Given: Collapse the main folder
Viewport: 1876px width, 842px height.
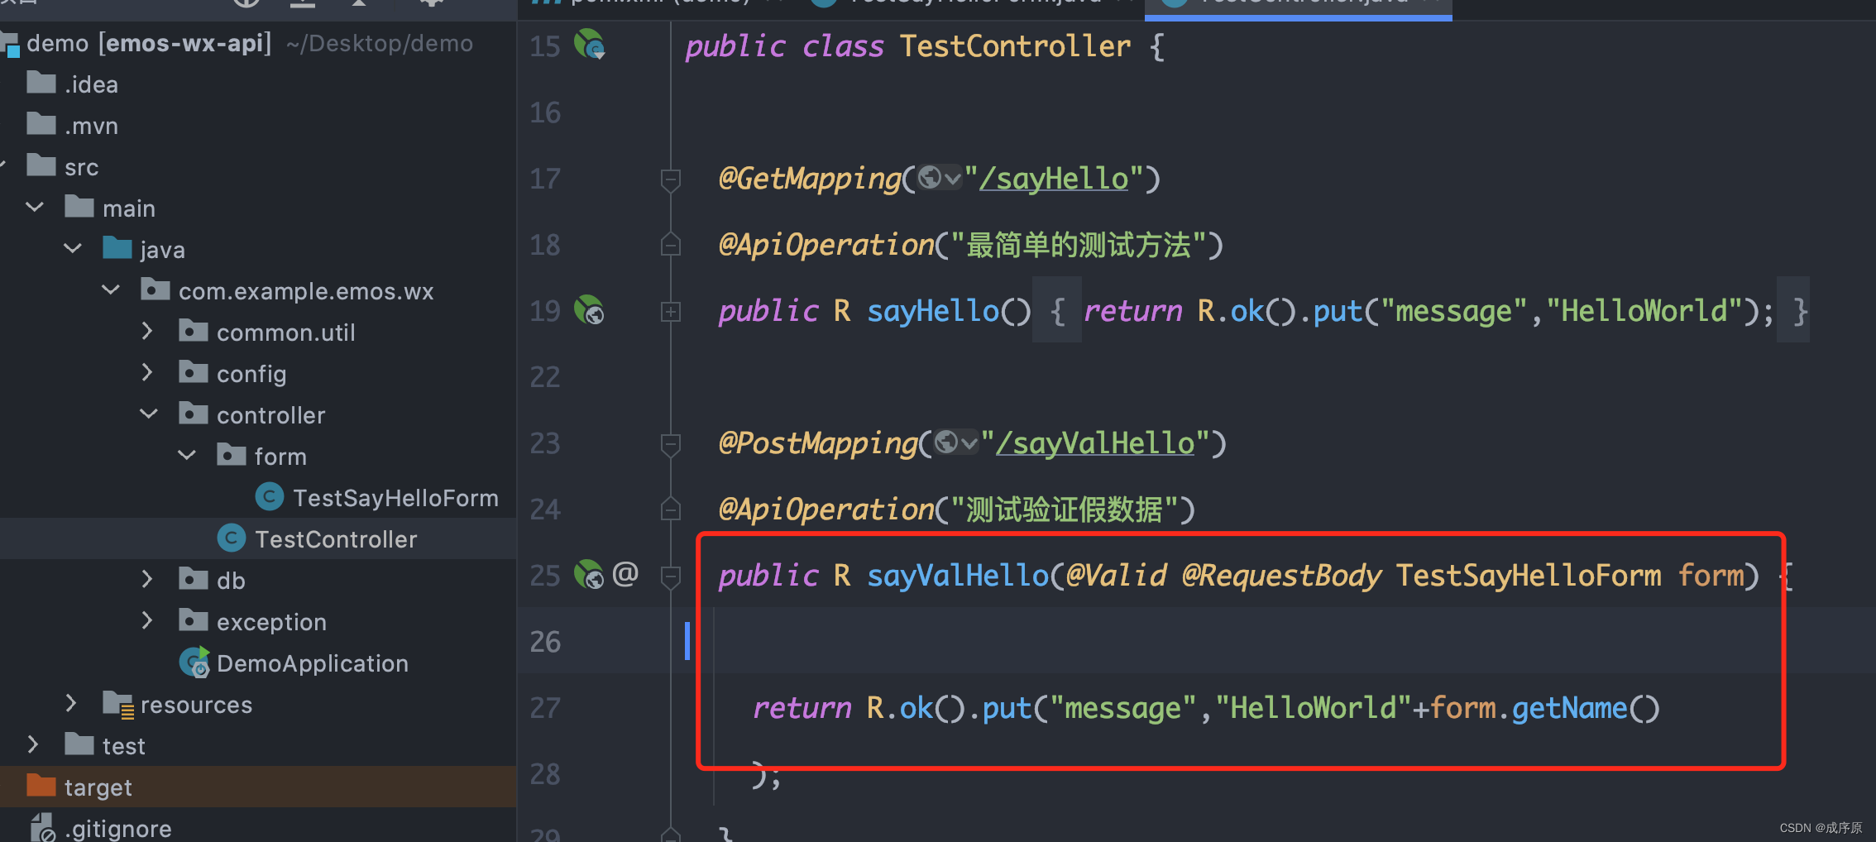Looking at the screenshot, I should pos(35,207).
